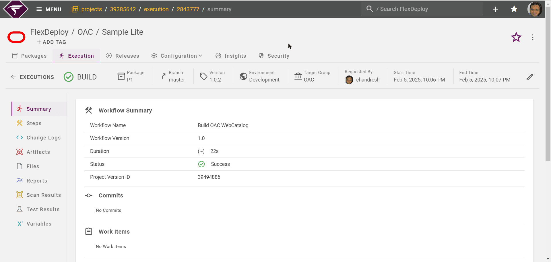Open favorites star in top bar

pos(514,9)
